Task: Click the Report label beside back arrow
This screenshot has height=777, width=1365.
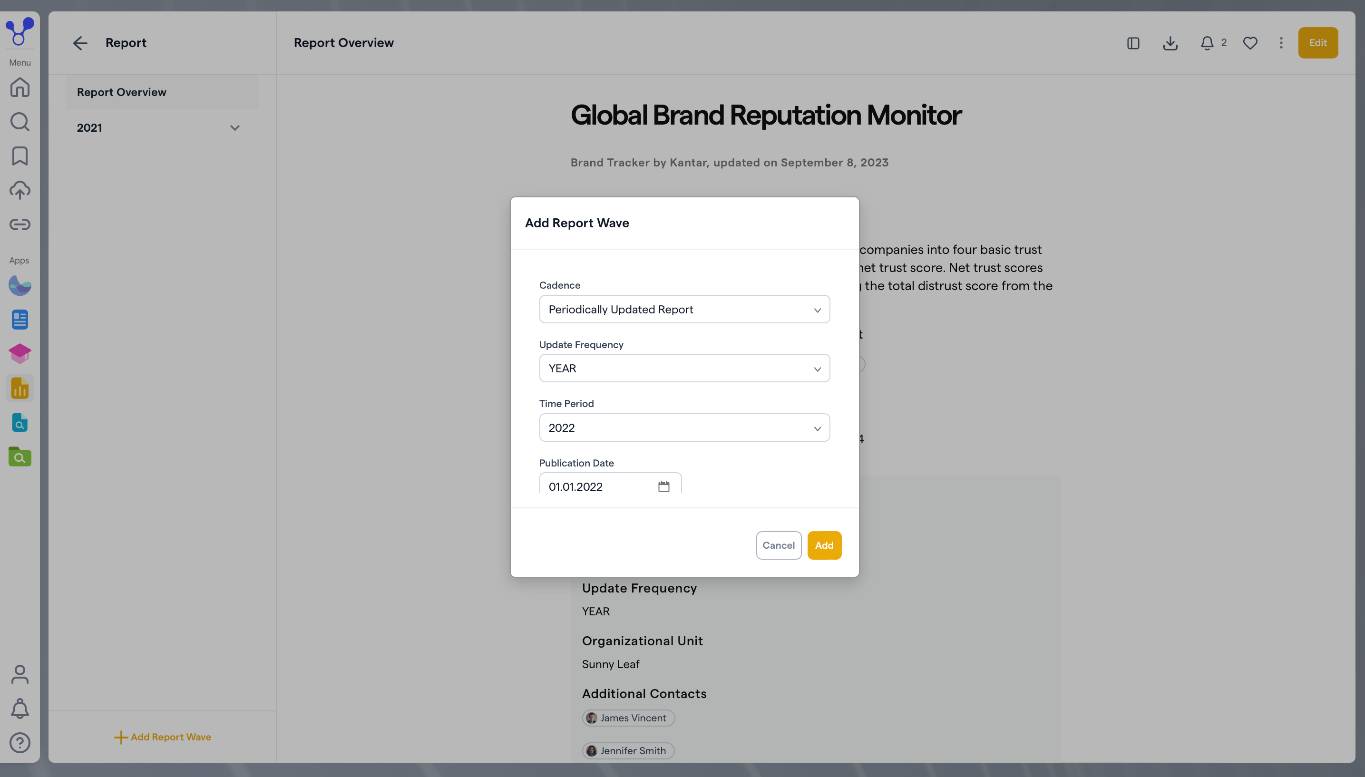Action: click(126, 43)
